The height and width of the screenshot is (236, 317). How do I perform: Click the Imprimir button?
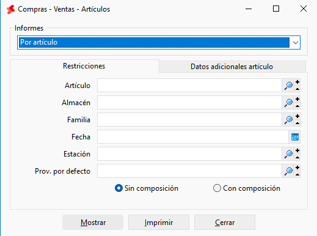click(159, 223)
